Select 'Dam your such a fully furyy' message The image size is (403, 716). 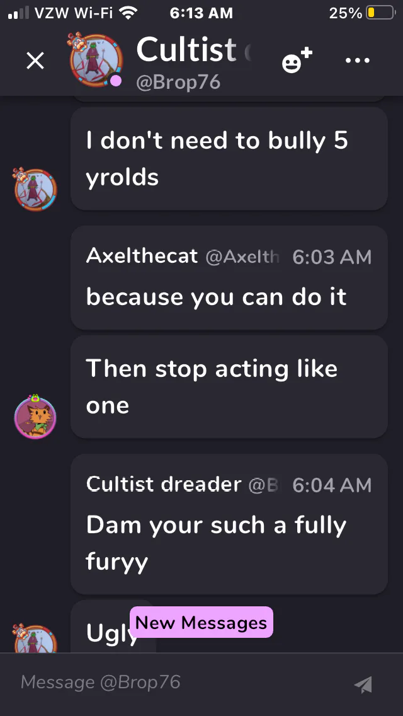click(229, 524)
